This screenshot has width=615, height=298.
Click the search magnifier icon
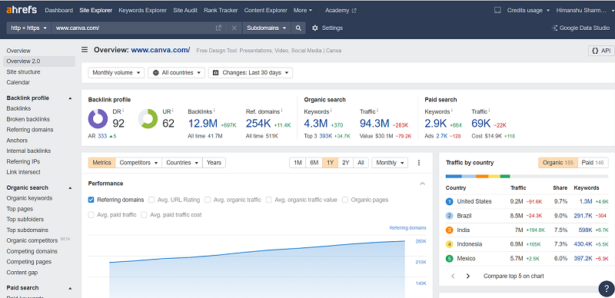pos(298,28)
